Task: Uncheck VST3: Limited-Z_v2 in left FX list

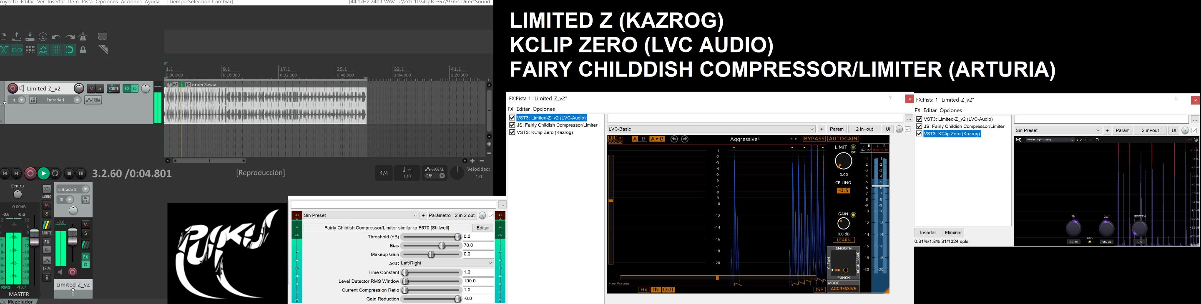Action: tap(513, 118)
